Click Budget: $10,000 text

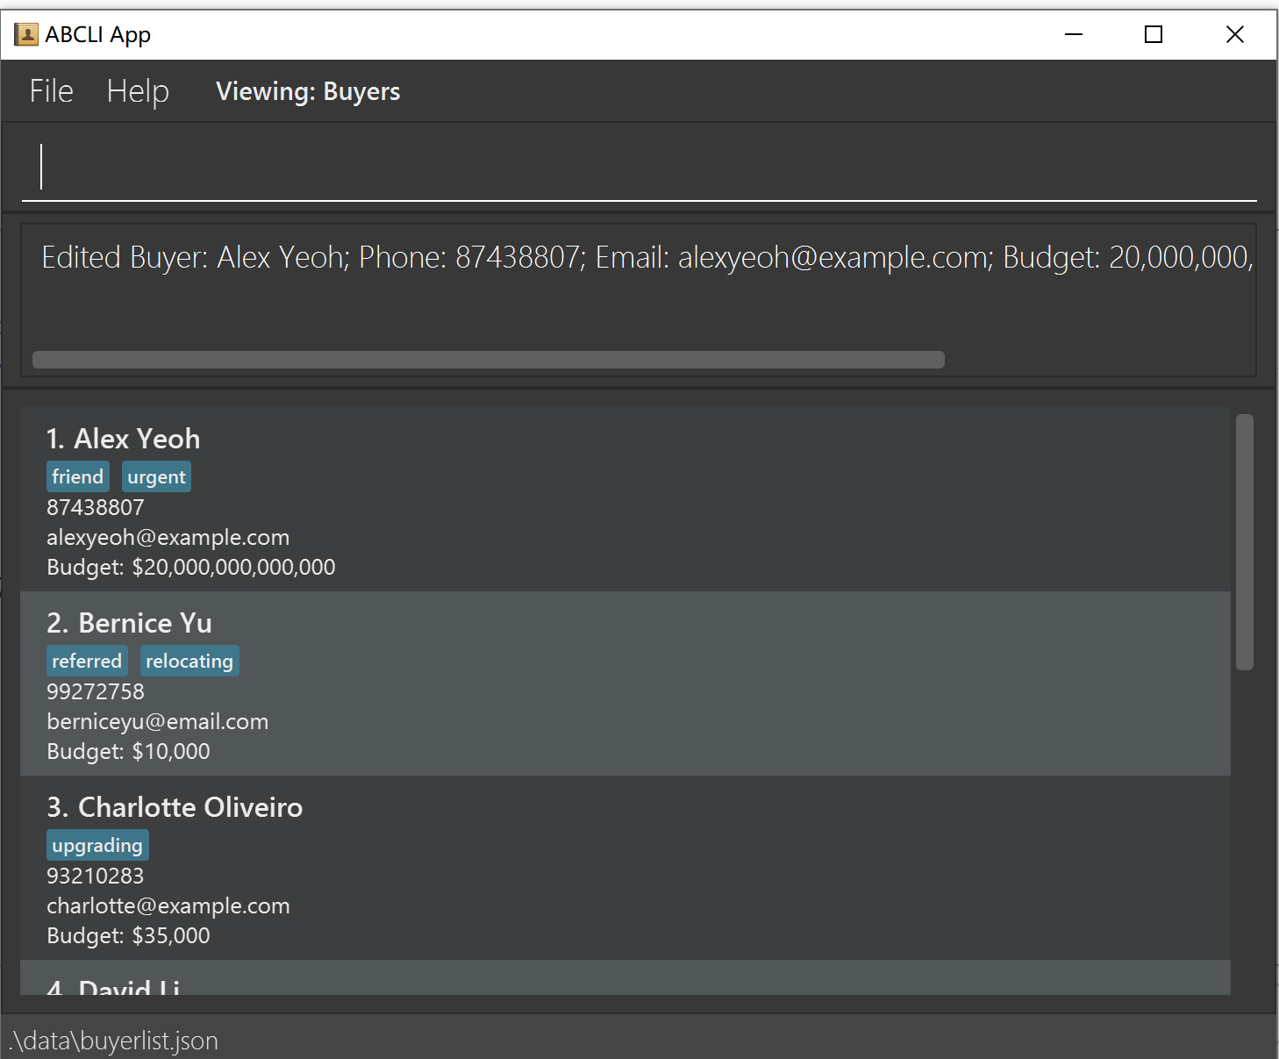128,751
